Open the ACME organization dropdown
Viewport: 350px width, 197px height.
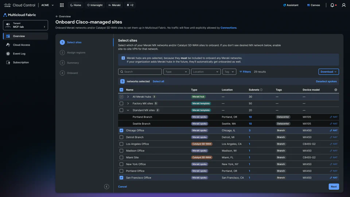47,5
